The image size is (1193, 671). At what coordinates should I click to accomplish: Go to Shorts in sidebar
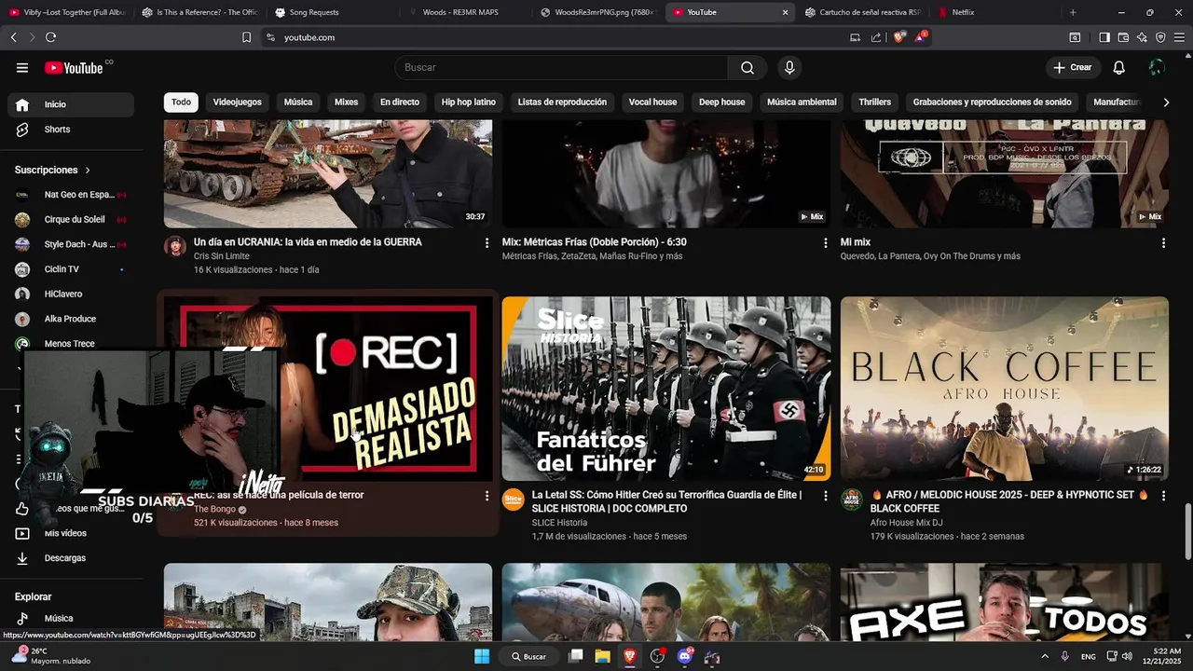[71, 130]
